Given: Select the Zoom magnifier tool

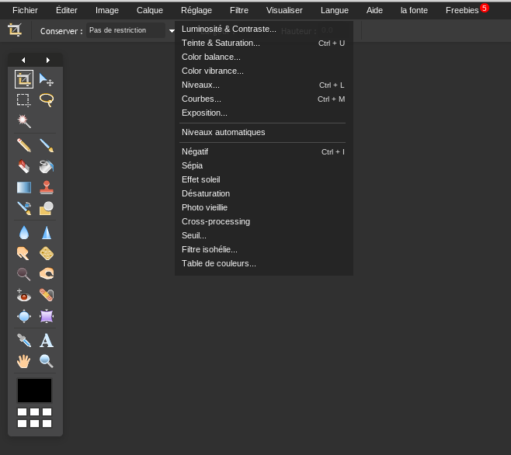Looking at the screenshot, I should click(x=47, y=362).
